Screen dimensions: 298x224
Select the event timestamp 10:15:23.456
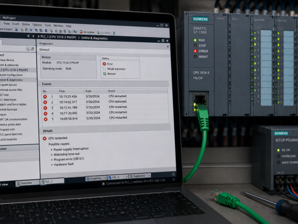(68, 97)
